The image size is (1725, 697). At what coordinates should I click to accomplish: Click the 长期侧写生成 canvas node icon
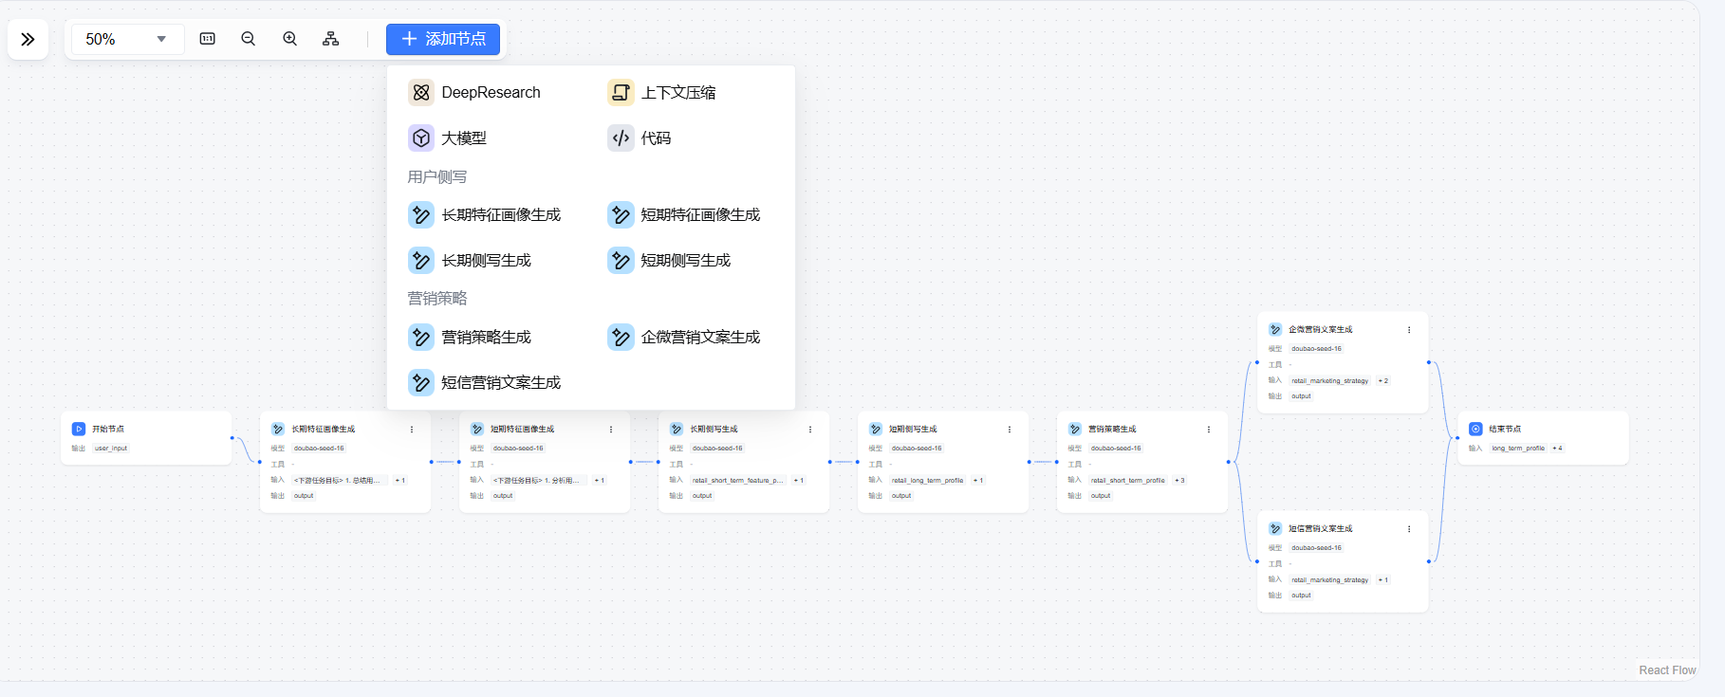click(x=677, y=430)
